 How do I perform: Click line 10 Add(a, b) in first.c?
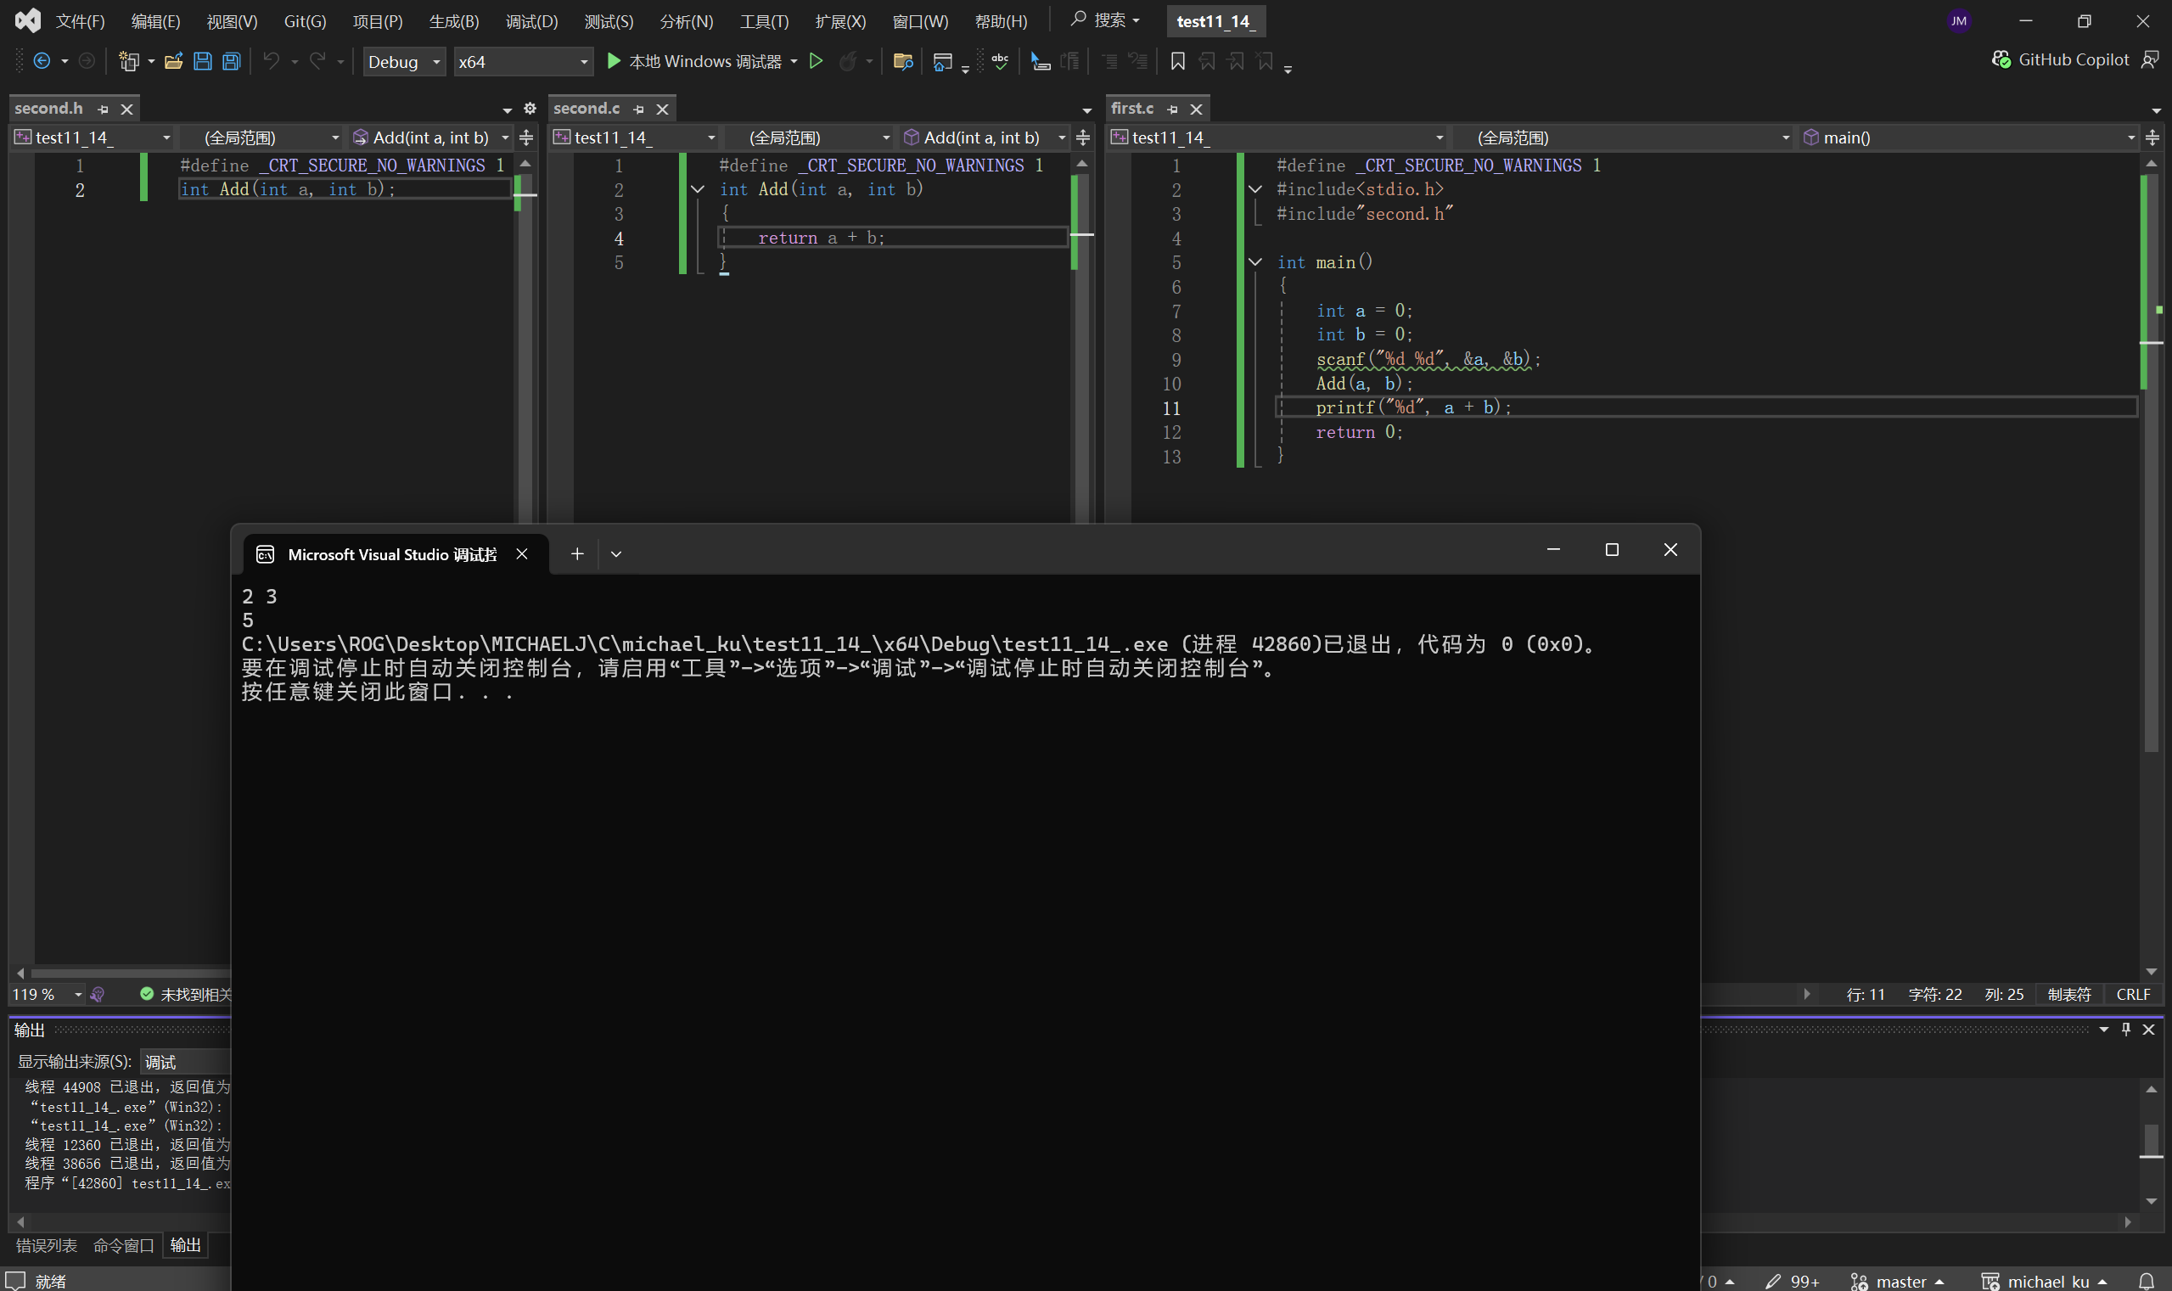(1363, 384)
